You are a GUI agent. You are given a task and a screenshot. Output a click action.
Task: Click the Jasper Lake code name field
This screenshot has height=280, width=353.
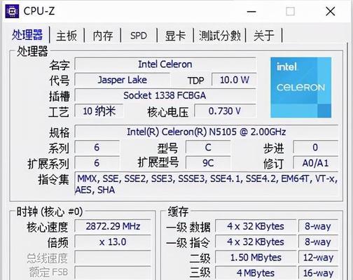click(x=123, y=80)
